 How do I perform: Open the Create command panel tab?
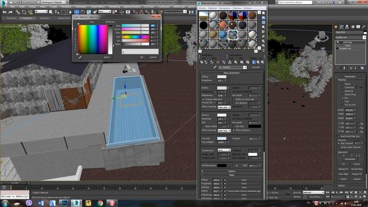click(336, 27)
